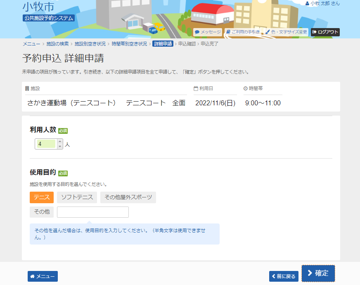Select ソフトテニス as the usage purpose
360x285 pixels.
point(77,197)
